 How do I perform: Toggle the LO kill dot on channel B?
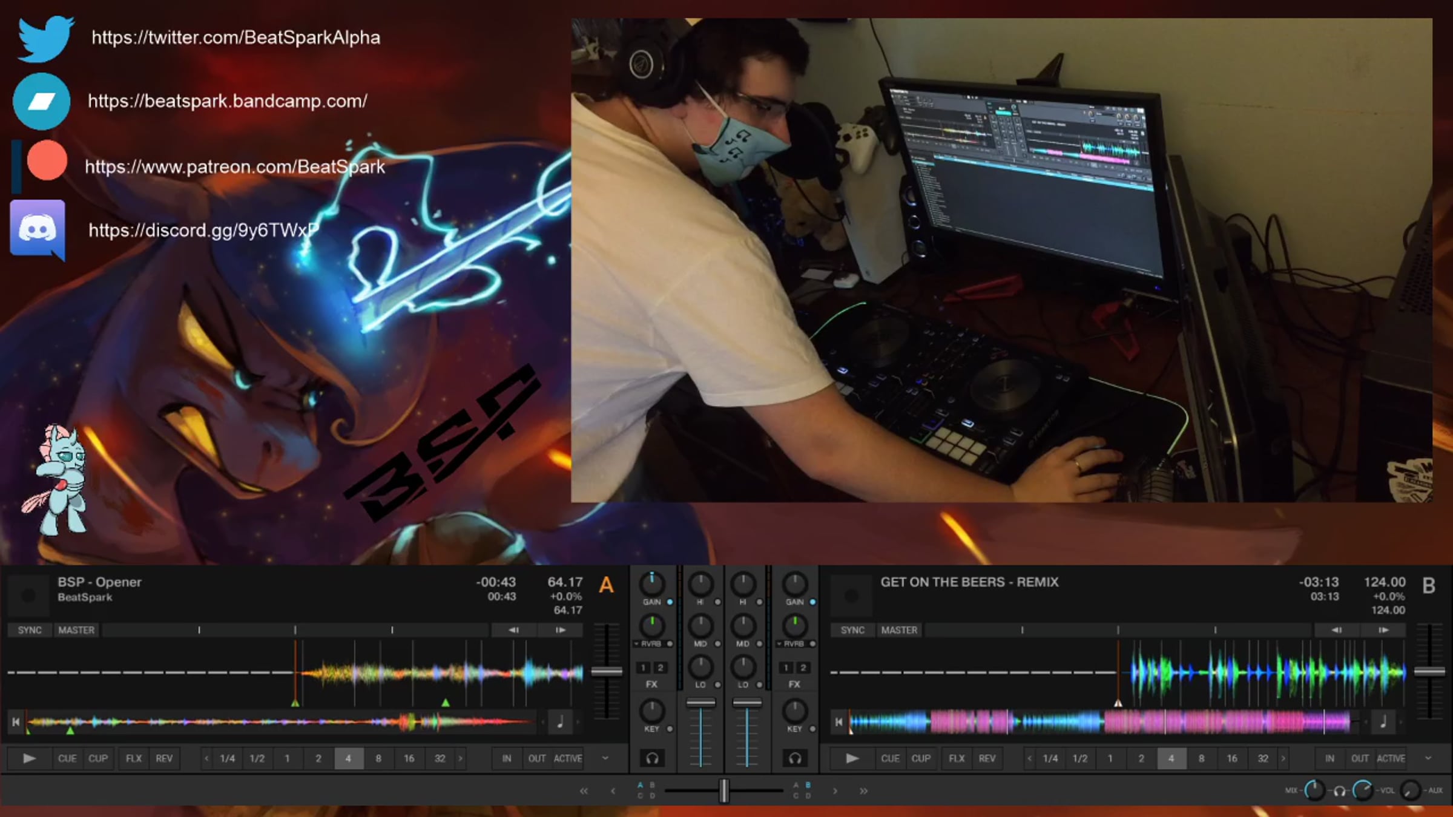click(759, 684)
